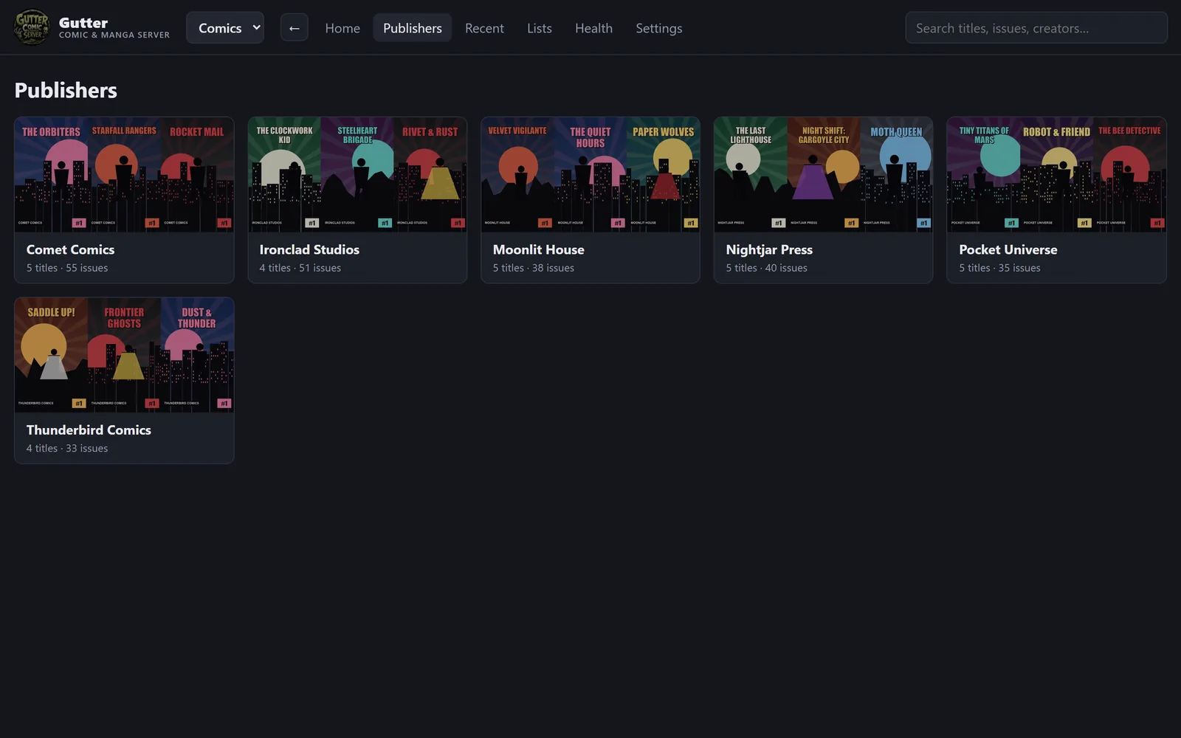This screenshot has width=1181, height=738.
Task: Click the Rivet & Rust cover thumbnail
Action: coord(430,175)
